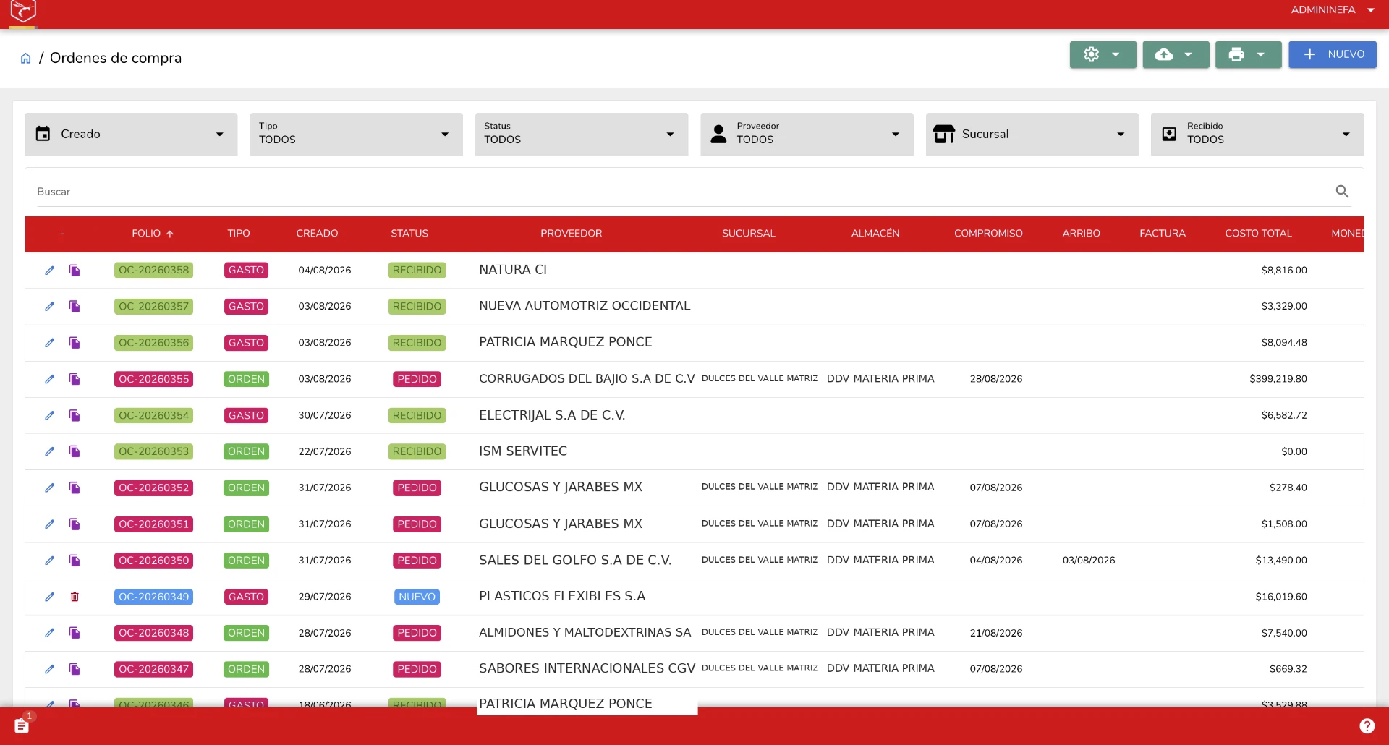The height and width of the screenshot is (745, 1389).
Task: Edit order OC-20260347 with the pencil icon
Action: click(x=49, y=669)
